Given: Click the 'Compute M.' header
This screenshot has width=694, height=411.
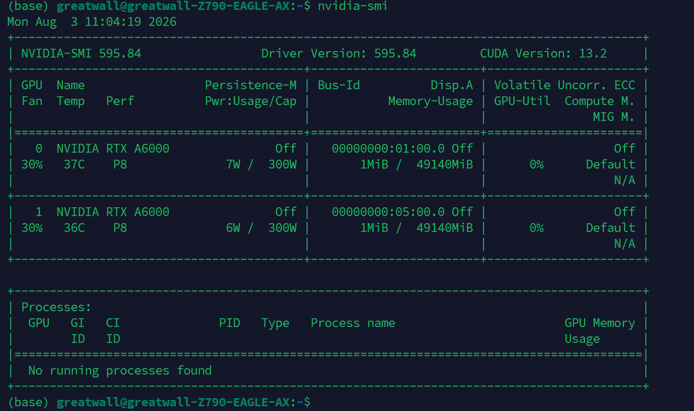Looking at the screenshot, I should click(x=599, y=101).
